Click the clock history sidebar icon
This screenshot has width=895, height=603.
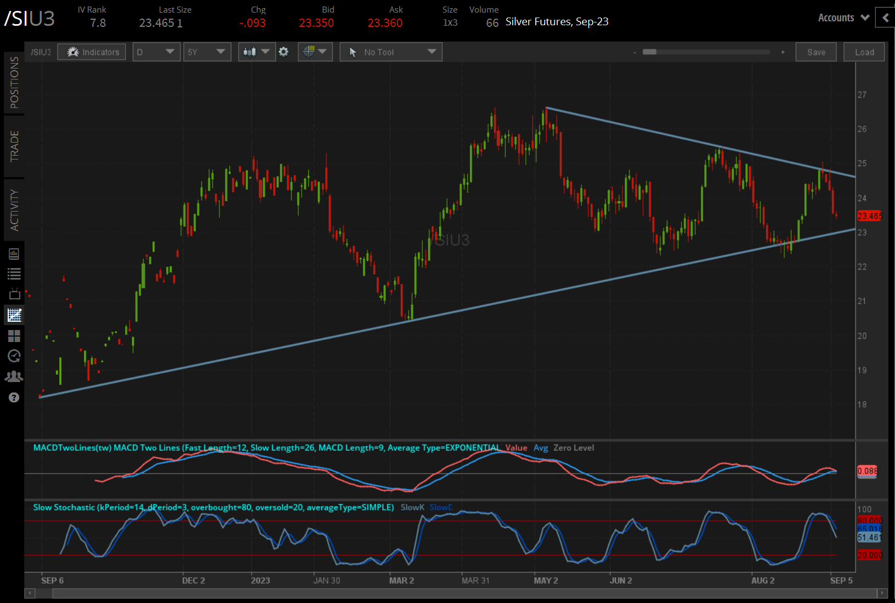[14, 356]
